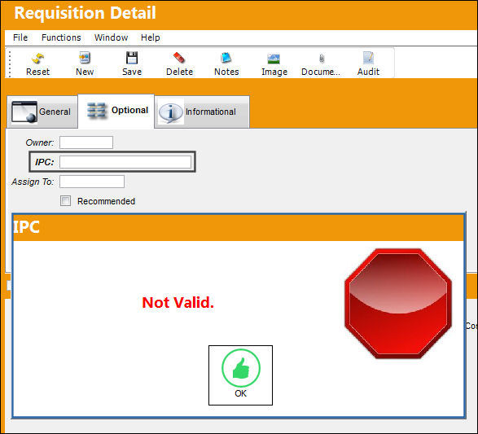Open the Help menu
The image size is (478, 434).
[151, 37]
